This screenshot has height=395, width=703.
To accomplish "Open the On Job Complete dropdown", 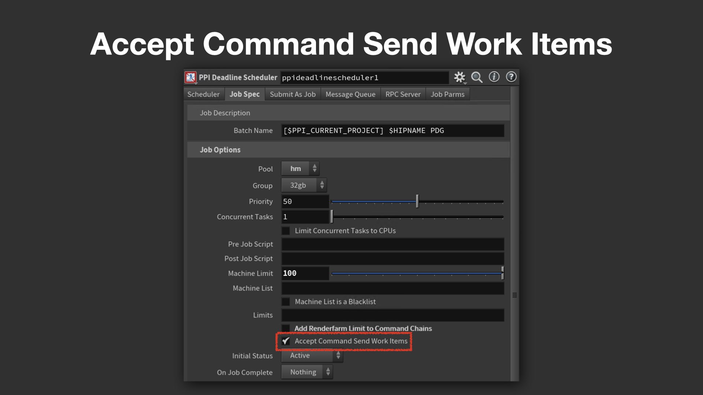I will click(307, 372).
